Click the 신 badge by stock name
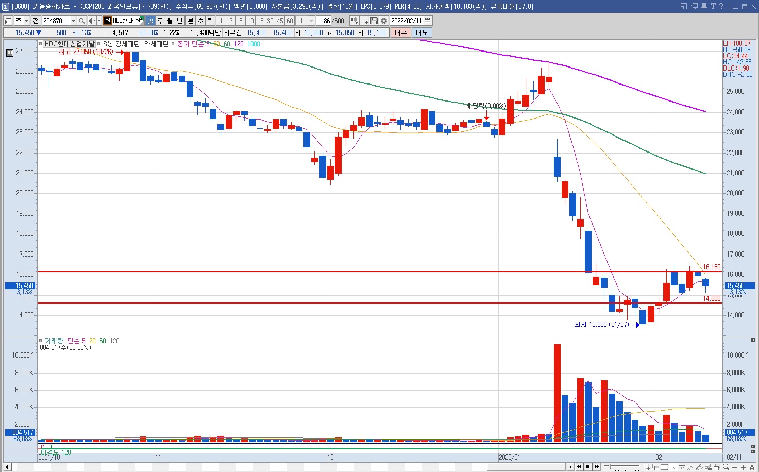This screenshot has width=759, height=472. [x=107, y=21]
